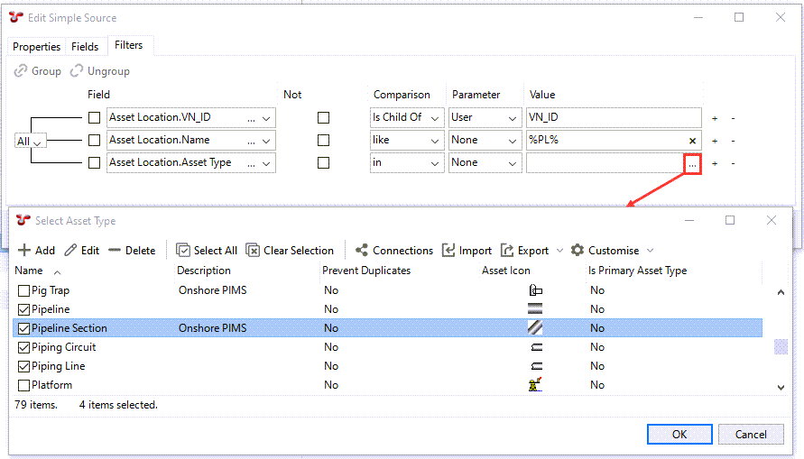Click the Edit pencil icon

click(x=70, y=251)
